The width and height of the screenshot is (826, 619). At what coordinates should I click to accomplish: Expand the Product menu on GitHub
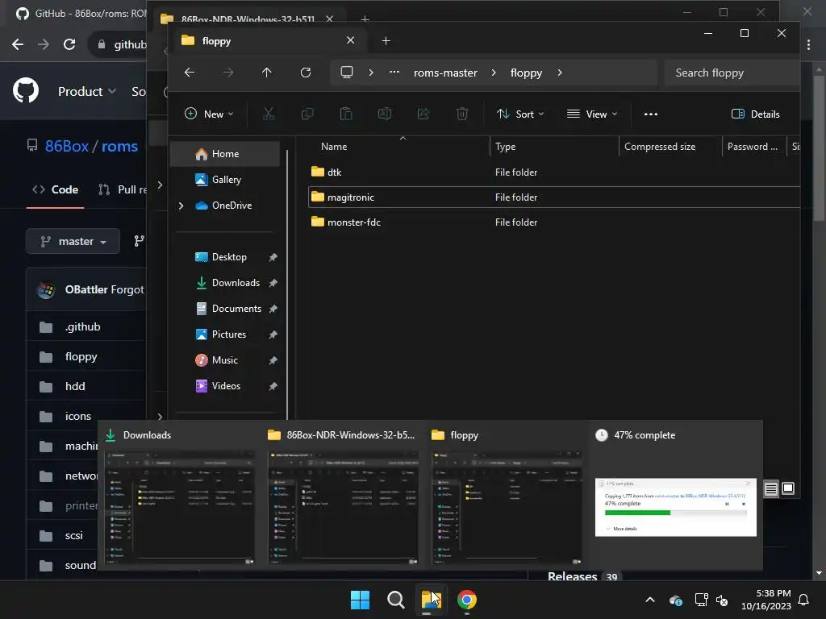(86, 92)
